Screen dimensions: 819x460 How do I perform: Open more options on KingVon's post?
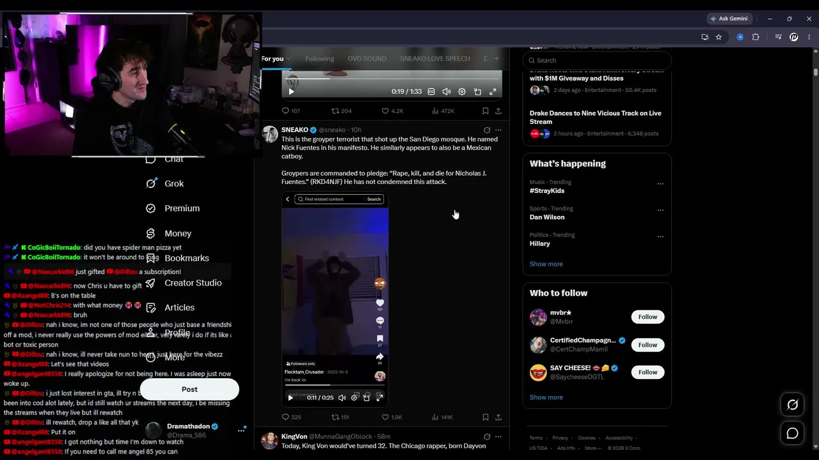498,436
